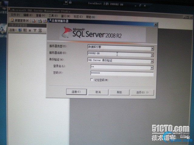Open the 身份验证 combo showing SQL Server 身份验证

pyautogui.click(x=121, y=60)
